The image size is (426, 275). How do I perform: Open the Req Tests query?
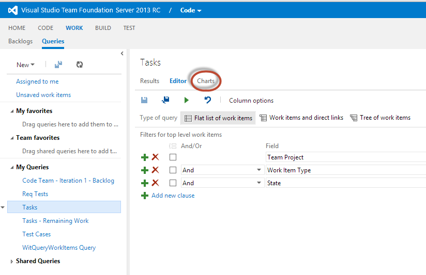tap(35, 194)
